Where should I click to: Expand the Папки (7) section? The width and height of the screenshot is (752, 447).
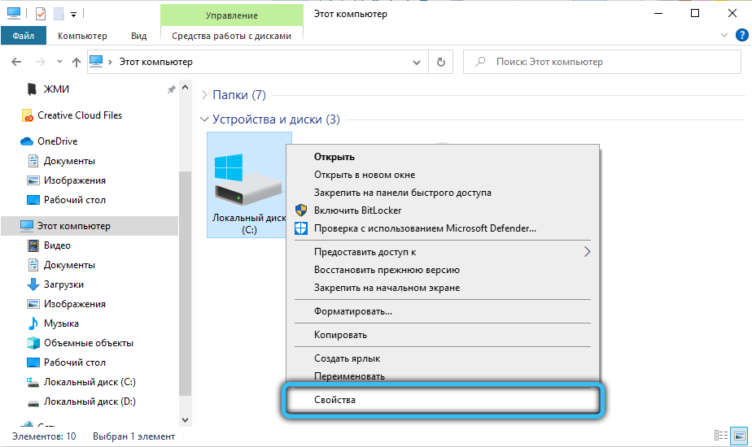(x=204, y=95)
